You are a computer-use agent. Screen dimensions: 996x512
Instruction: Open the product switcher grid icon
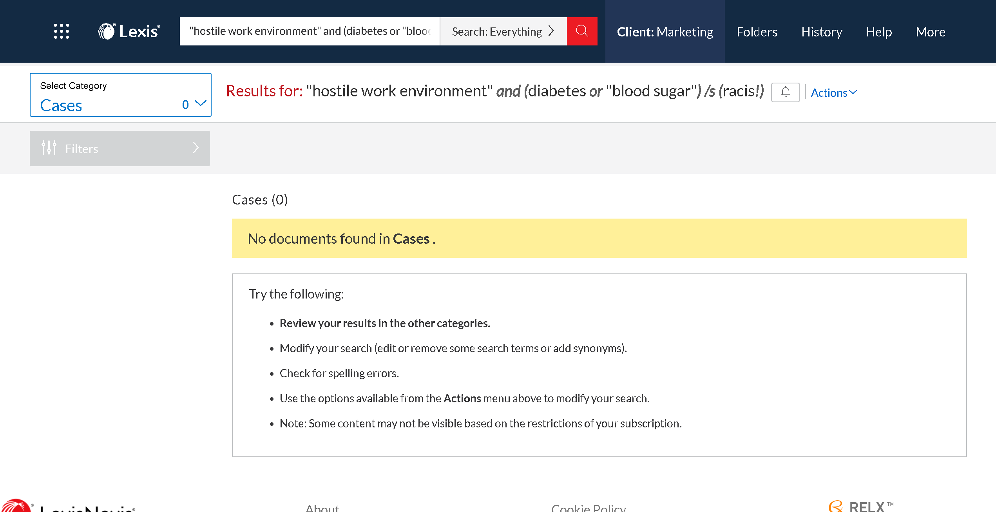pyautogui.click(x=62, y=31)
